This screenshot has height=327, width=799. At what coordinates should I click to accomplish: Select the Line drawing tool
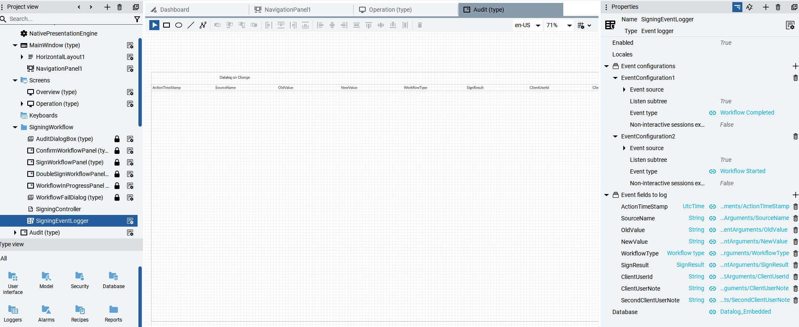(191, 25)
